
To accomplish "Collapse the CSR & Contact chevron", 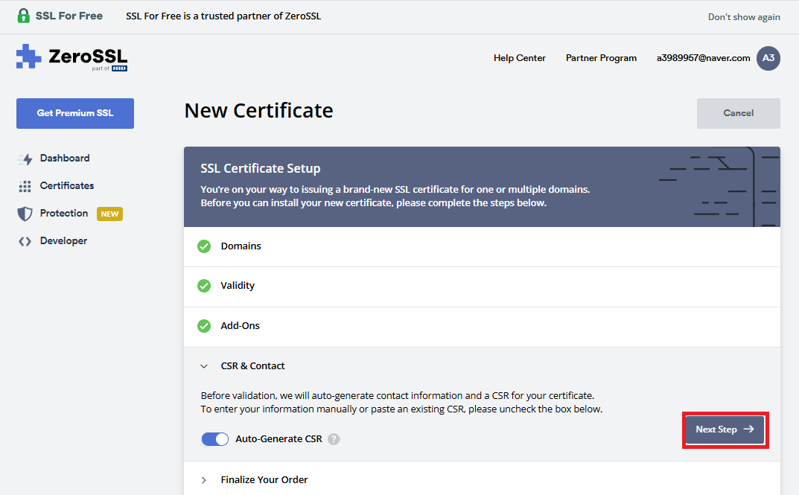I will (204, 366).
